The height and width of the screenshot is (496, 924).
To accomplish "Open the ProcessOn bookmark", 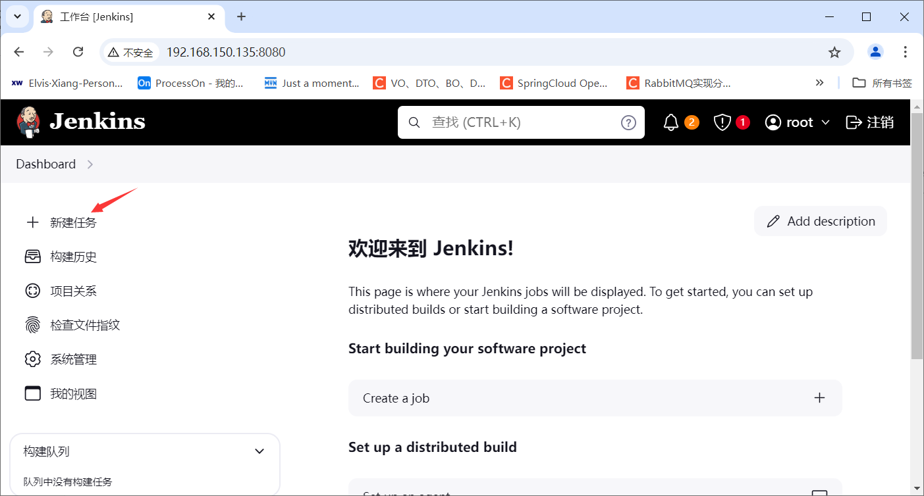I will point(190,83).
